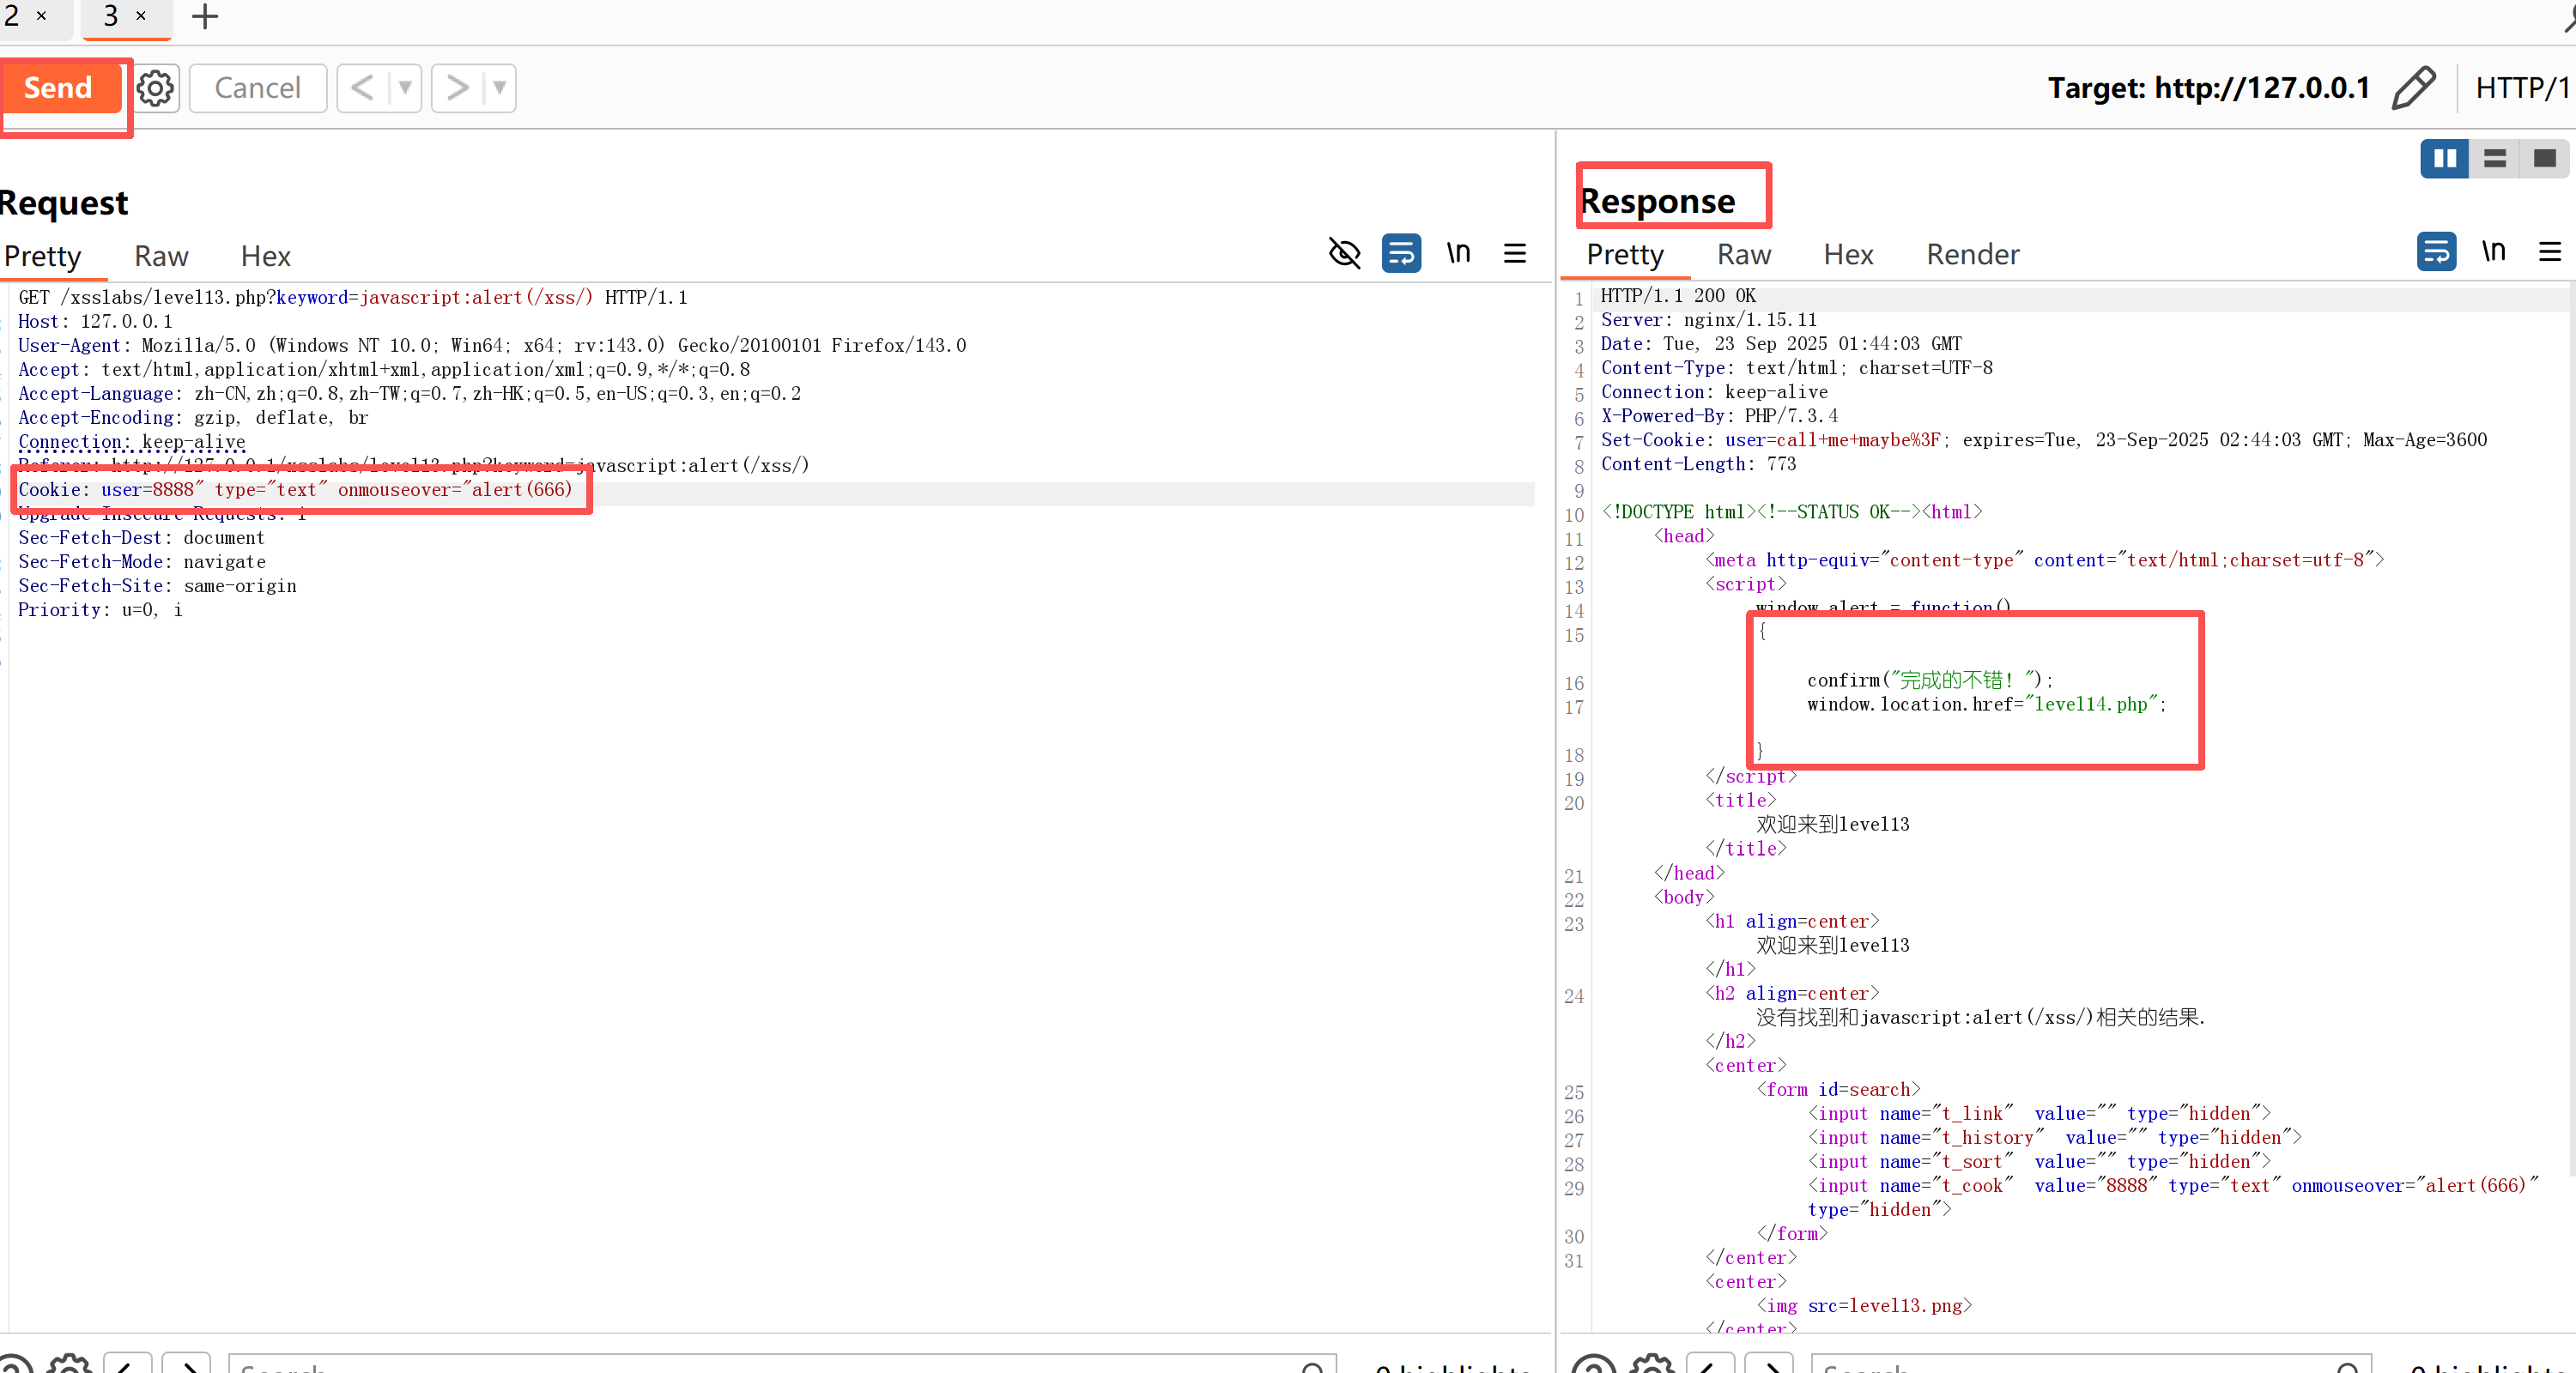Screen dimensions: 2576x1373
Task: Click the Server: nginx/1.15.11 header
Action: [x=1709, y=319]
